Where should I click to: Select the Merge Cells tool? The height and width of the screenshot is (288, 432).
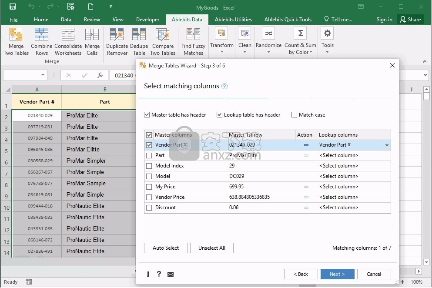(x=92, y=42)
